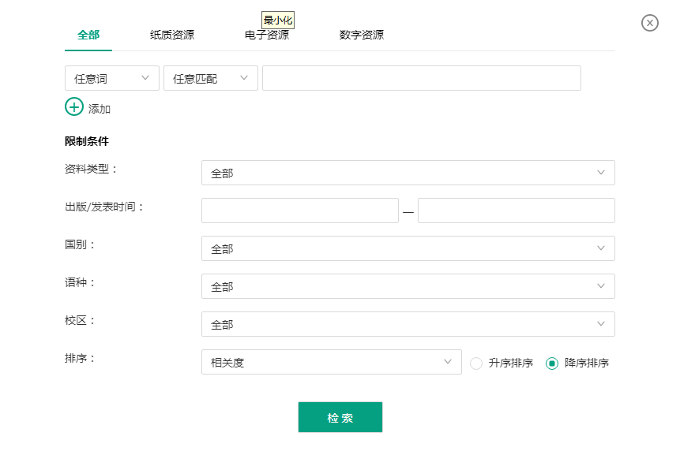Expand the 资料类型 dropdown

[408, 173]
